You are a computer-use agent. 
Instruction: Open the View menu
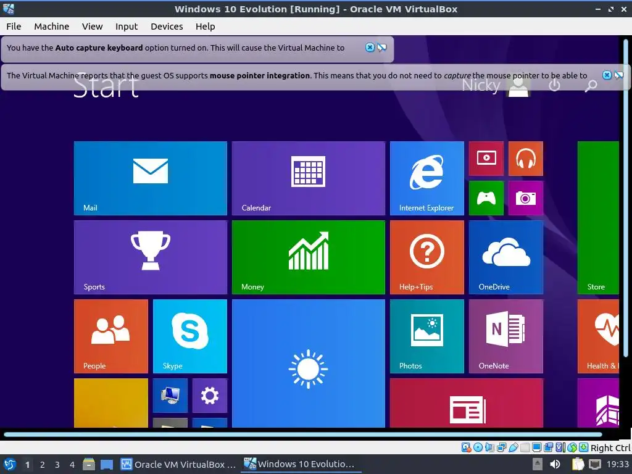pos(93,27)
